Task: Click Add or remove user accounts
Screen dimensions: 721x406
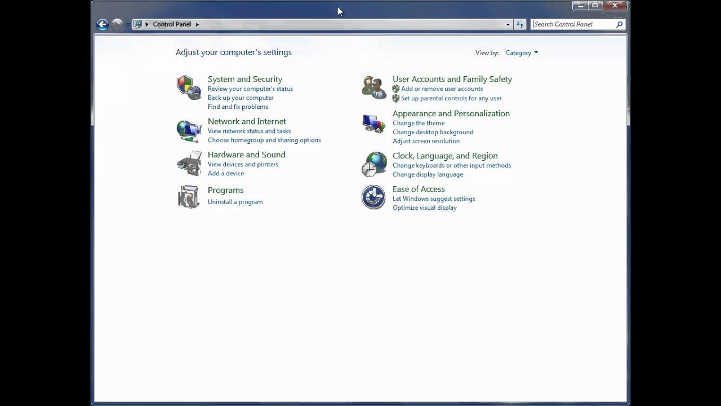Action: [442, 89]
